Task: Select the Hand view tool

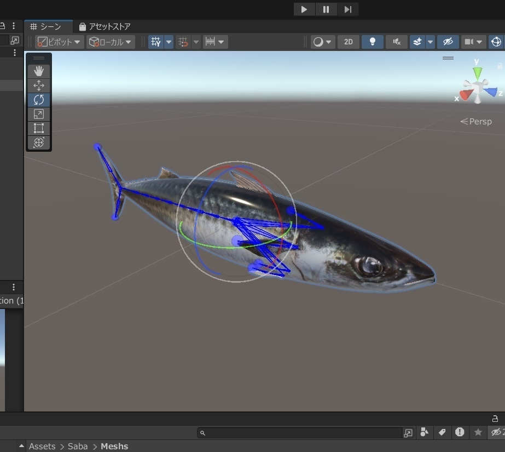Action: point(39,71)
